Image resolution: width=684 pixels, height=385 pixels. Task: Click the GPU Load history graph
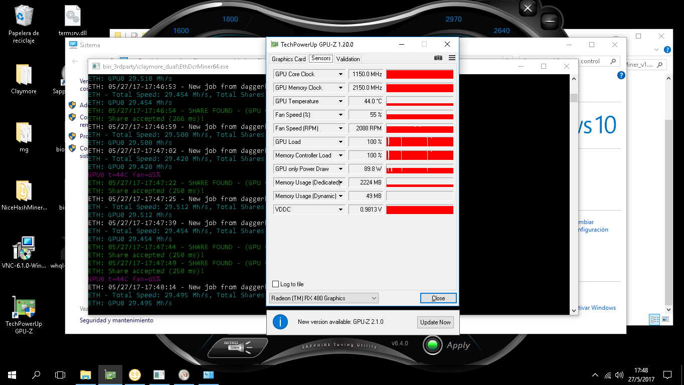point(420,142)
